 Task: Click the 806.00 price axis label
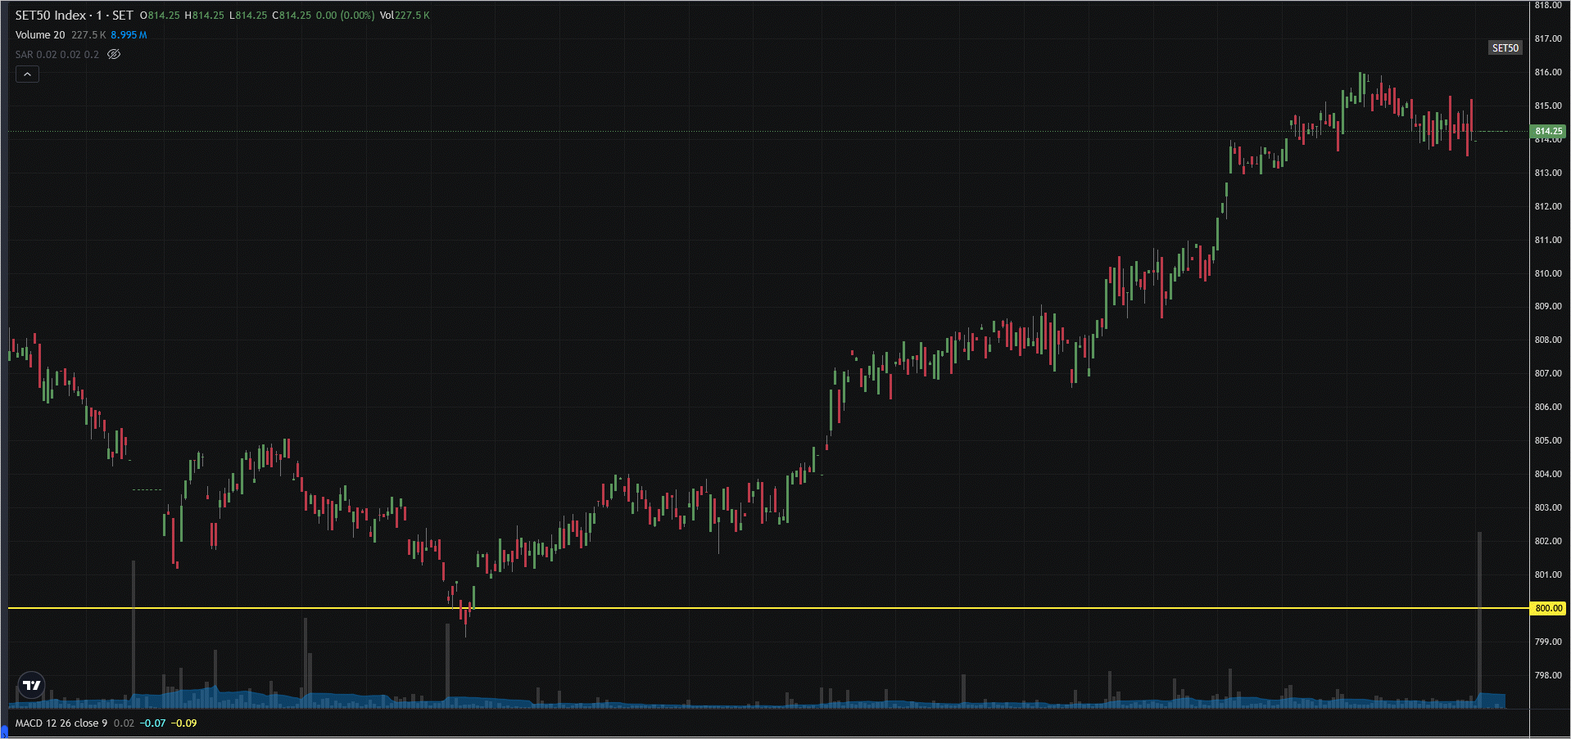tap(1548, 407)
